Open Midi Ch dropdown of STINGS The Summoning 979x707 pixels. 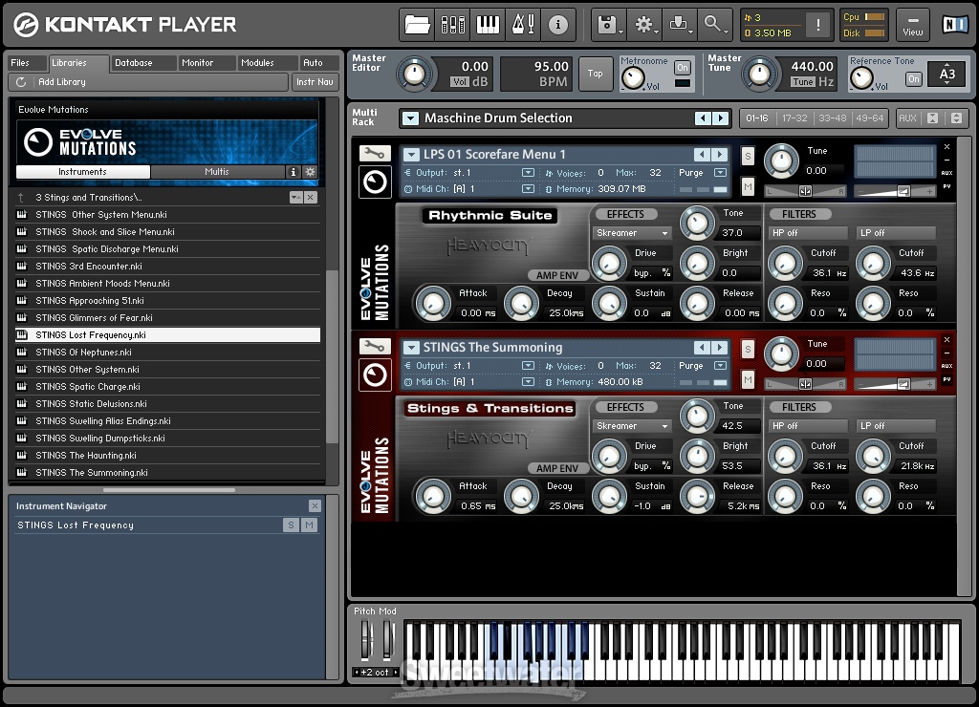pos(528,382)
